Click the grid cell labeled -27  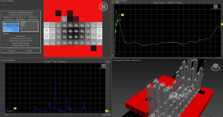coord(82,42)
